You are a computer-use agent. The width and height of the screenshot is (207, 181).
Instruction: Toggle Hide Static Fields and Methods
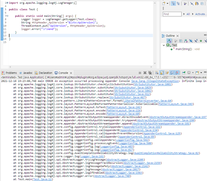point(196,41)
